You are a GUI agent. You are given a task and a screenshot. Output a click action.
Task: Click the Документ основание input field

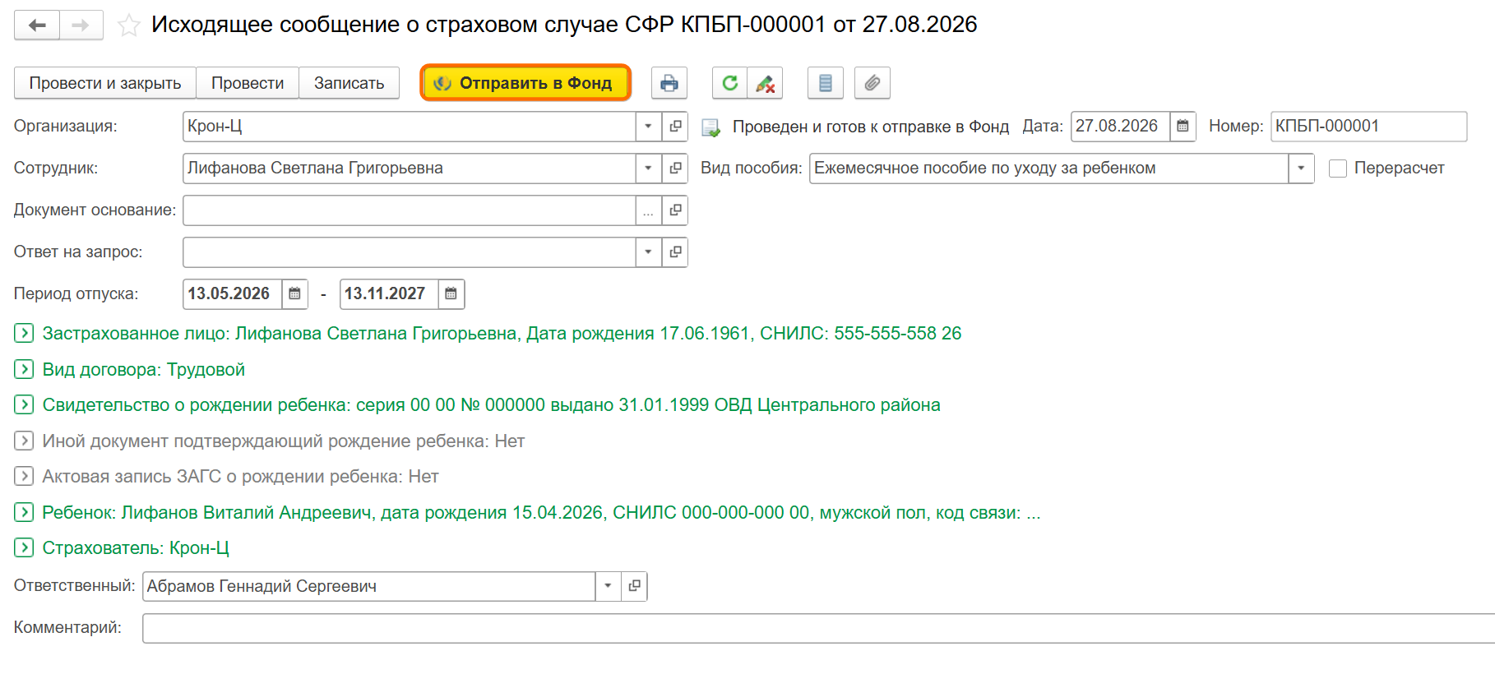[410, 210]
